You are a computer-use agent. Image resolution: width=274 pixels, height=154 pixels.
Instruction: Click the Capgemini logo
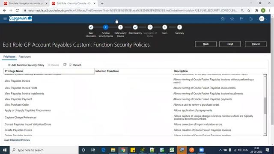click(21, 18)
